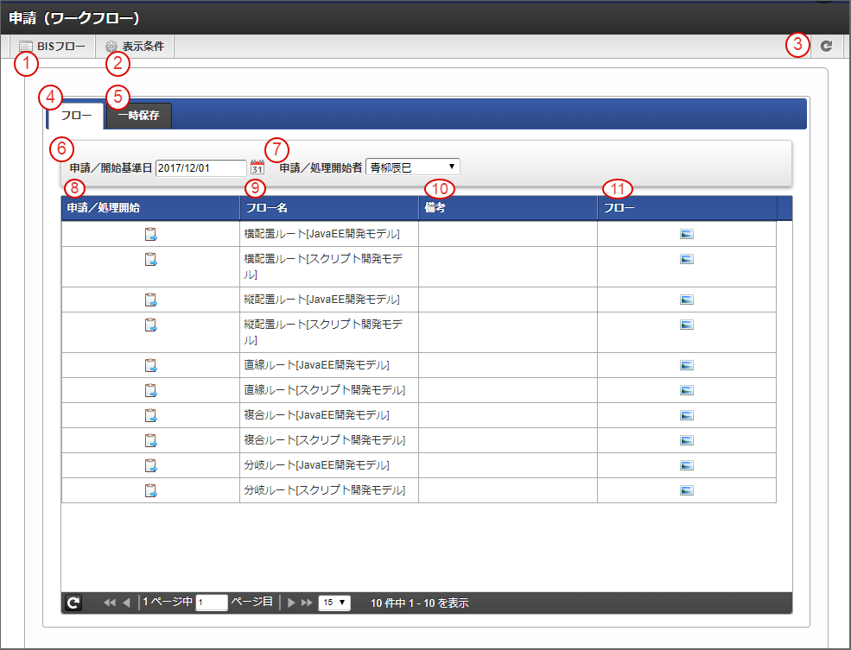This screenshot has width=851, height=650.
Task: Click the refresh icon in top toolbar
Action: pyautogui.click(x=826, y=47)
